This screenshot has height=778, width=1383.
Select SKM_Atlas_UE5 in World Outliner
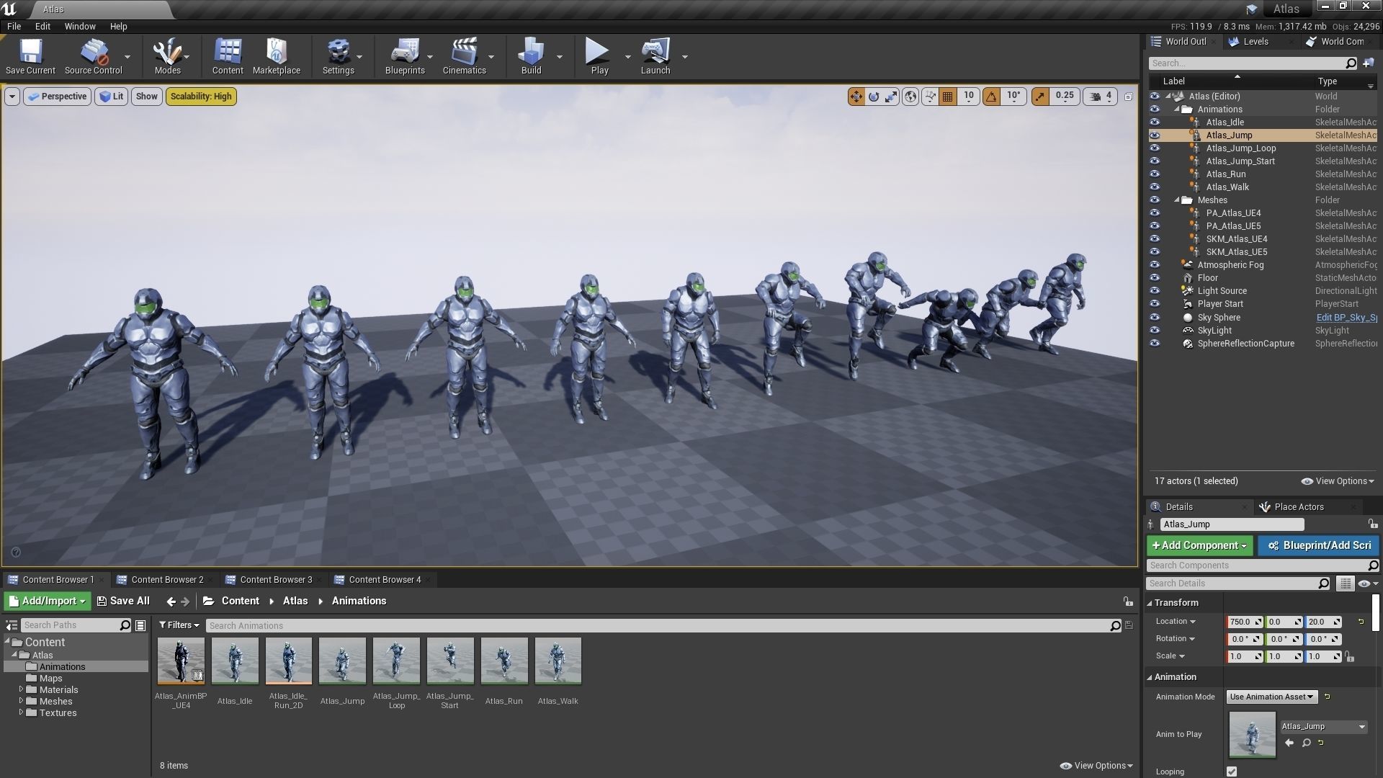(x=1237, y=252)
